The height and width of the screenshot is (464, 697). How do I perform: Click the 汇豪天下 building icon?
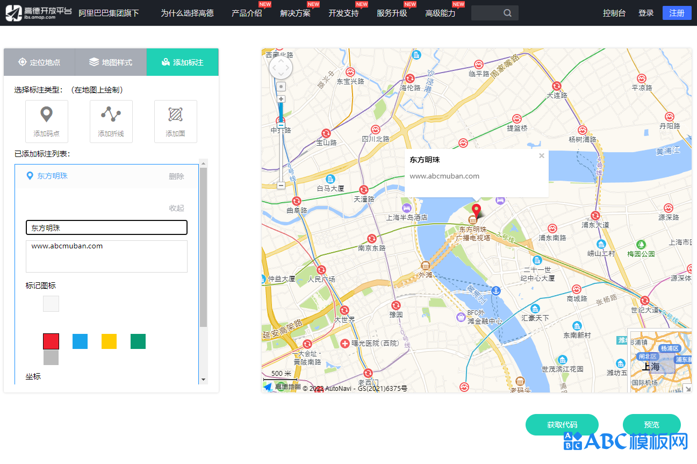(535, 309)
